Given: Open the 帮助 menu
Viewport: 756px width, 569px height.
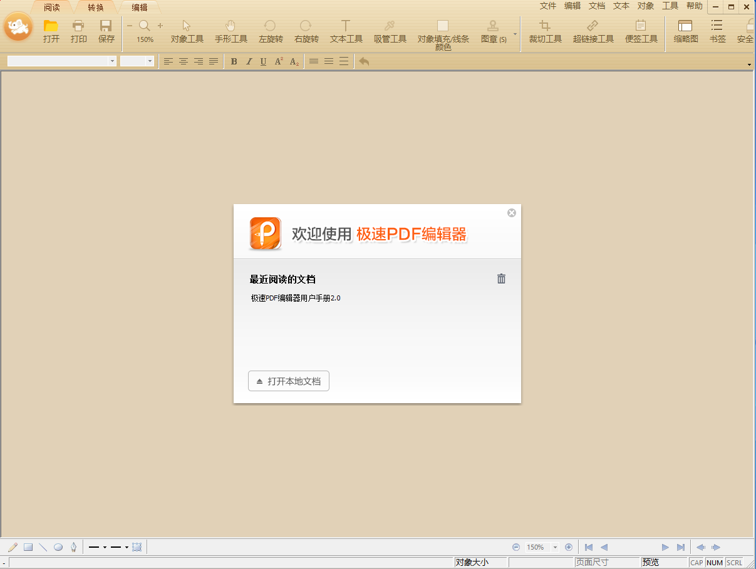Looking at the screenshot, I should click(x=695, y=6).
